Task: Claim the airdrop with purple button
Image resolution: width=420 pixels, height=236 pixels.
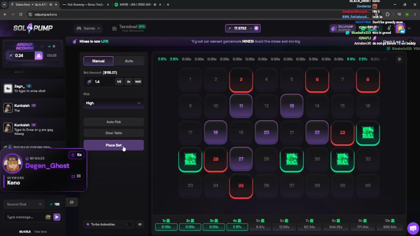Action: click(38, 55)
